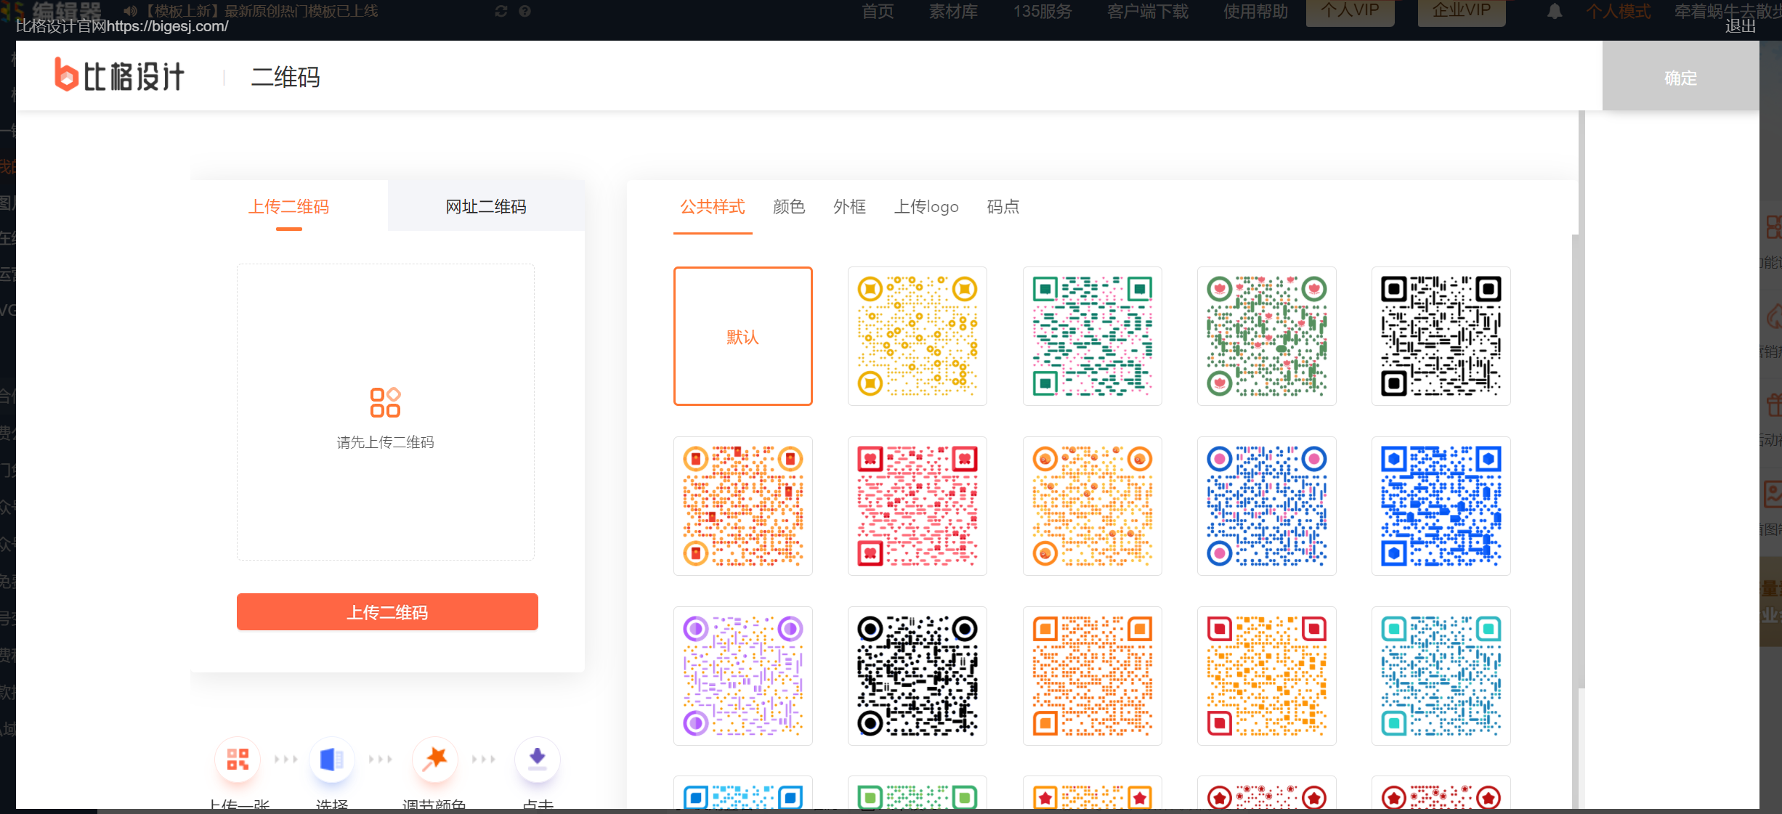Image resolution: width=1782 pixels, height=814 pixels.
Task: Click the choose-style step icon
Action: pyautogui.click(x=332, y=760)
